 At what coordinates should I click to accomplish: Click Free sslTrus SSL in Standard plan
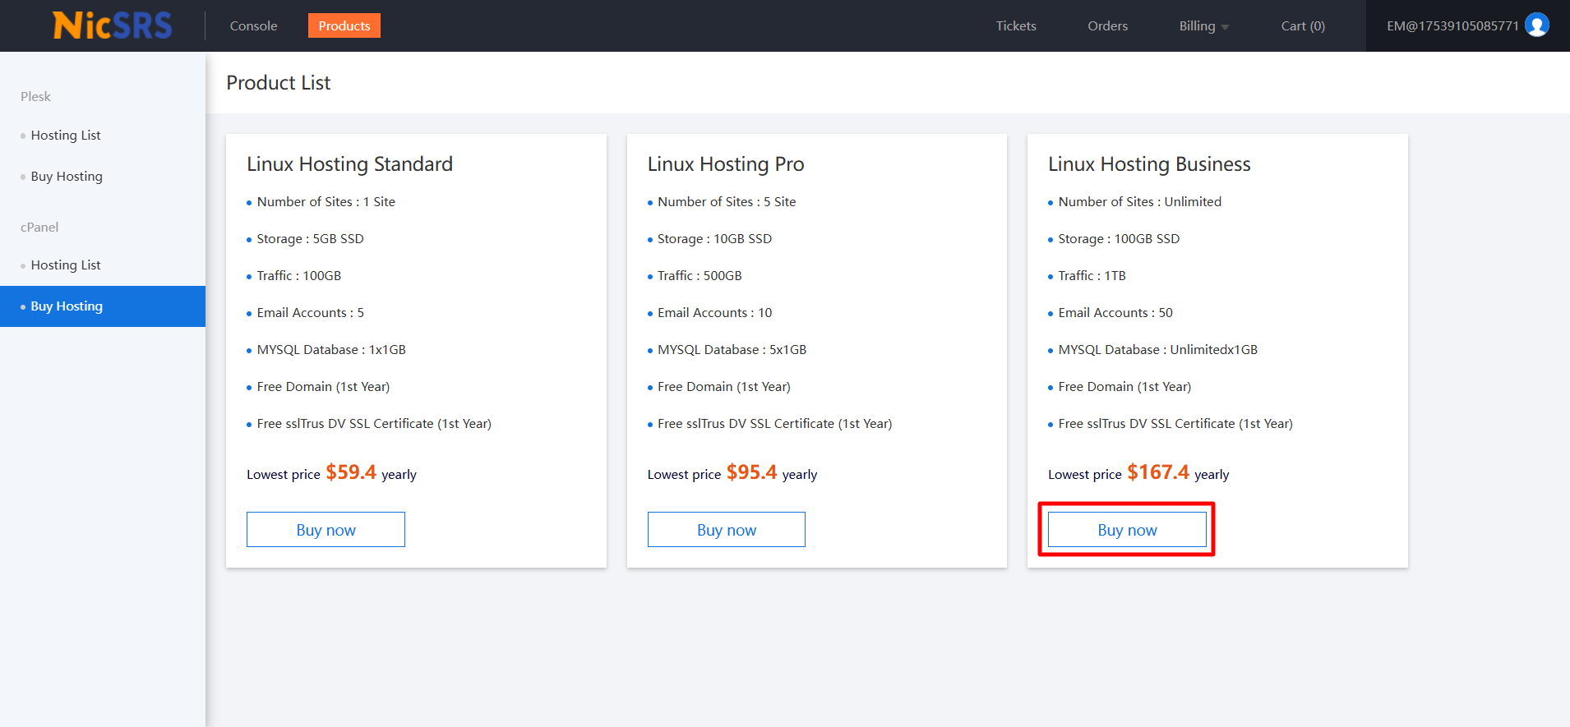coord(374,424)
